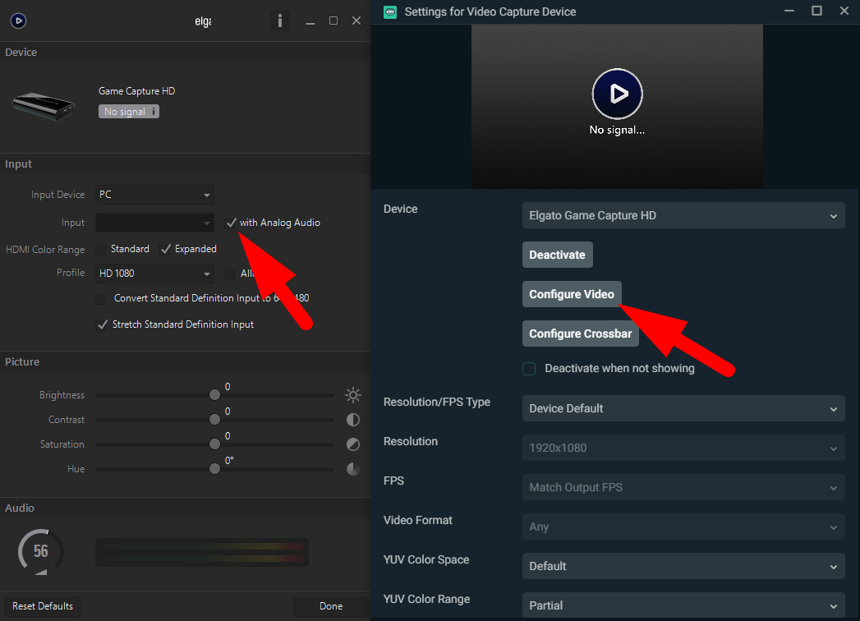Click the Game Capture HD device image
The image size is (860, 621).
tap(44, 106)
